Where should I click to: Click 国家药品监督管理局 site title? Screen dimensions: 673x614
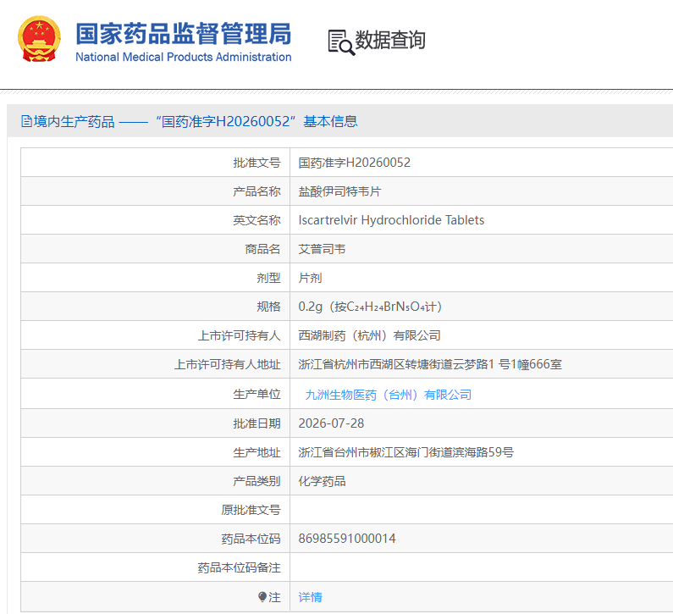pos(184,34)
